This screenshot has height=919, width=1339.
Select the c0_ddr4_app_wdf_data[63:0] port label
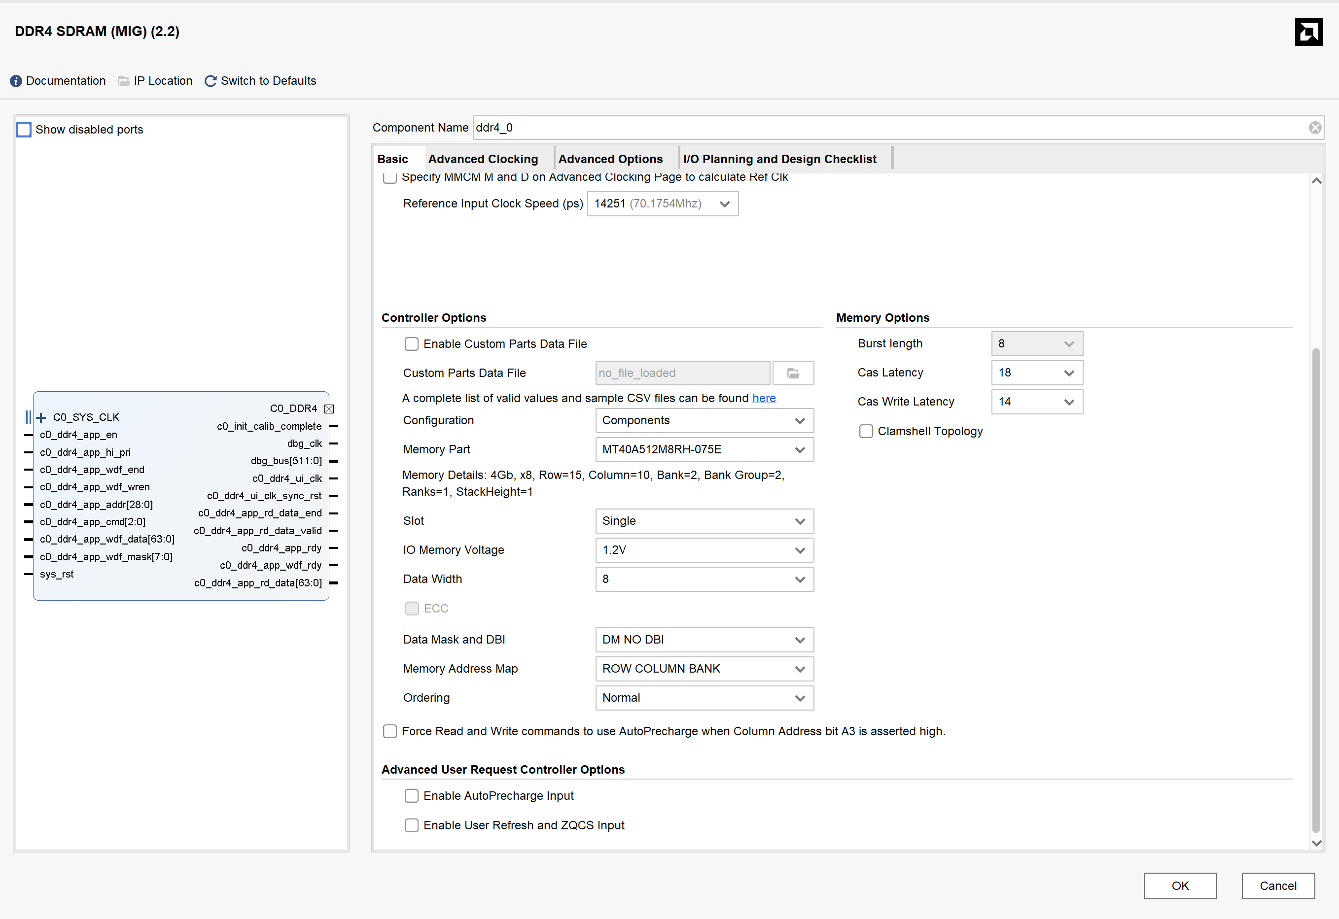[x=107, y=539]
